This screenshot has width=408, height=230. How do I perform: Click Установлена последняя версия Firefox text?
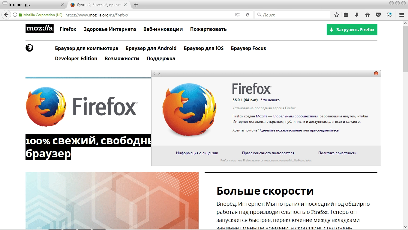(x=264, y=108)
